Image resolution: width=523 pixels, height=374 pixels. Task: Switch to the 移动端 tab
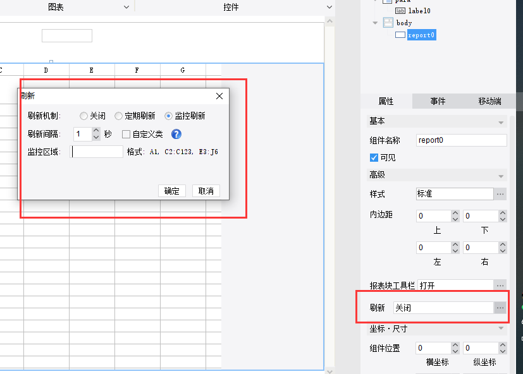coord(489,101)
